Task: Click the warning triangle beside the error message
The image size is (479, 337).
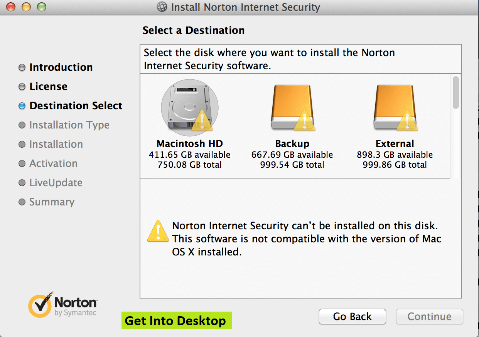Action: pyautogui.click(x=158, y=231)
